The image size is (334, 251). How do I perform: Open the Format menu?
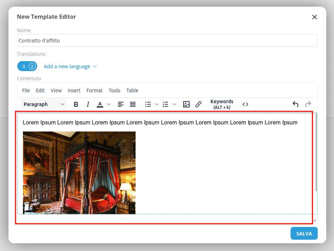(94, 91)
